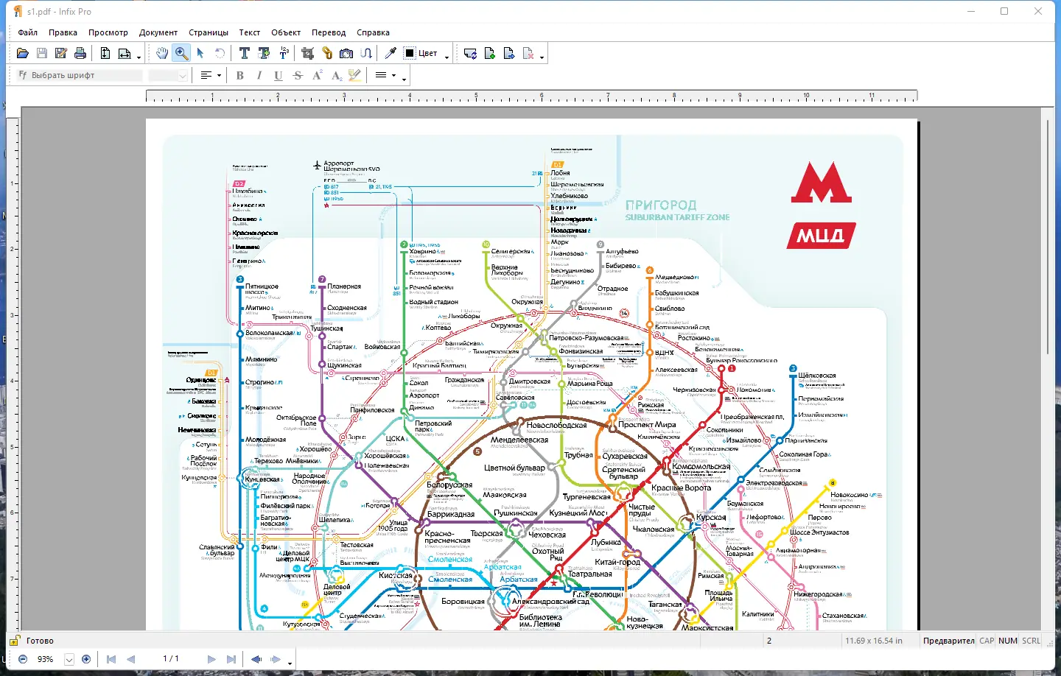Click the Save As icon with pencil
Screen dimensions: 1061x676
(61, 53)
